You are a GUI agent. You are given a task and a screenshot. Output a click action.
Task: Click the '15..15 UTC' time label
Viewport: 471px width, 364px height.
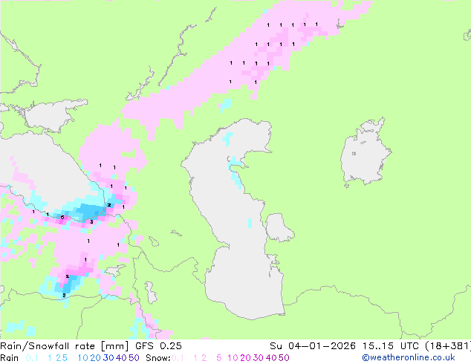click(x=390, y=346)
